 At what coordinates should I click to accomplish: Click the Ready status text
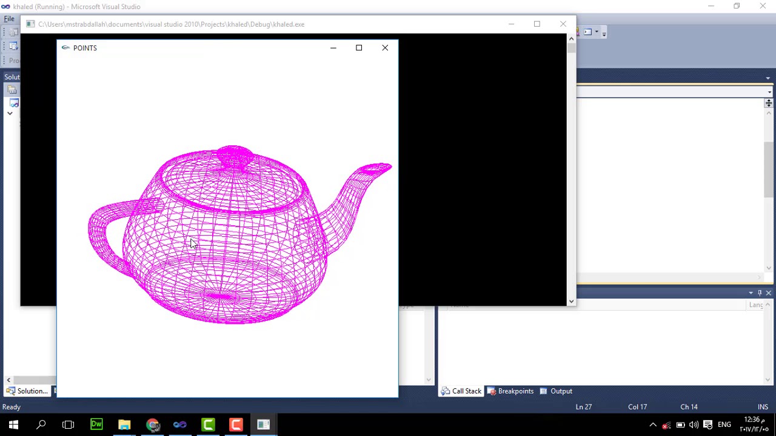[12, 407]
